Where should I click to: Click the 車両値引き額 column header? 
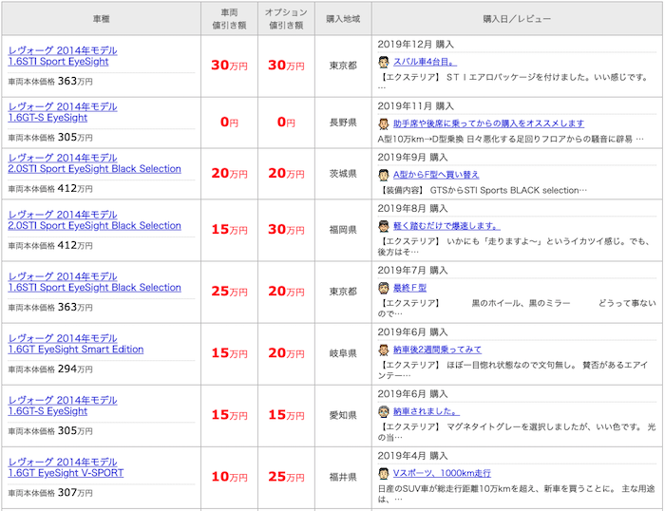(230, 19)
